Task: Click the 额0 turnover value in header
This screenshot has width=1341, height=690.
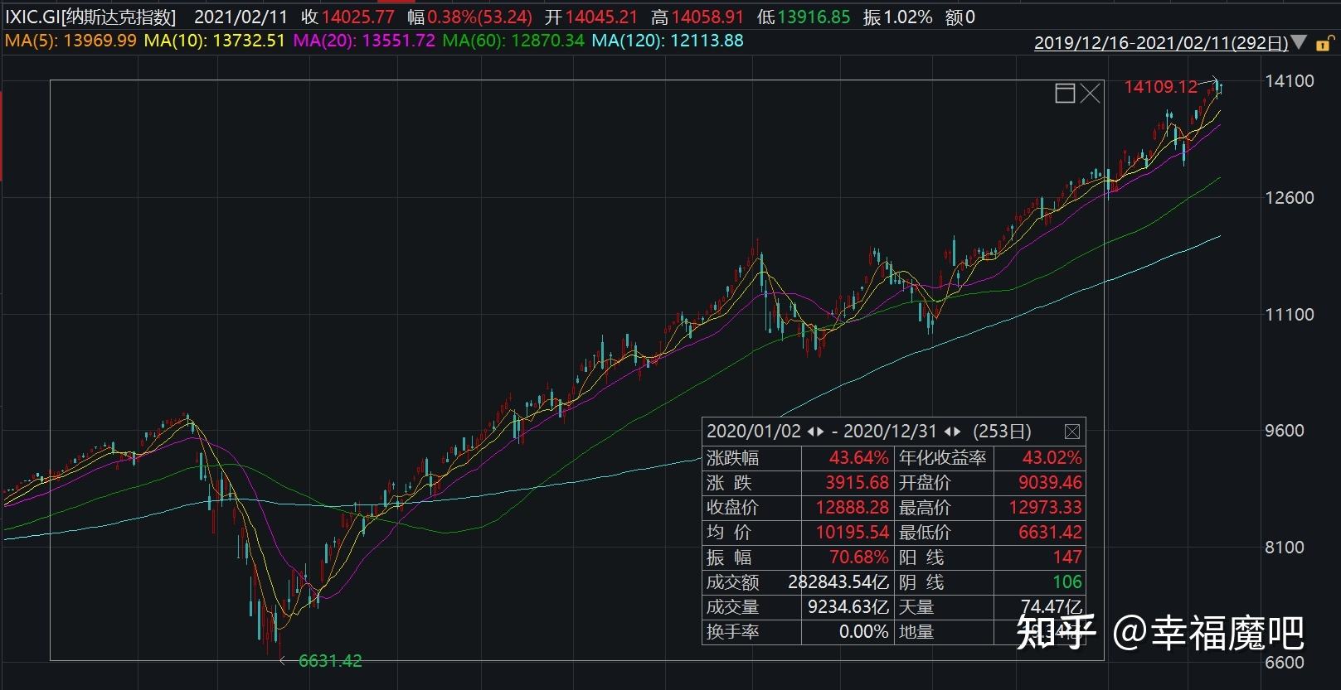Action: pos(960,17)
